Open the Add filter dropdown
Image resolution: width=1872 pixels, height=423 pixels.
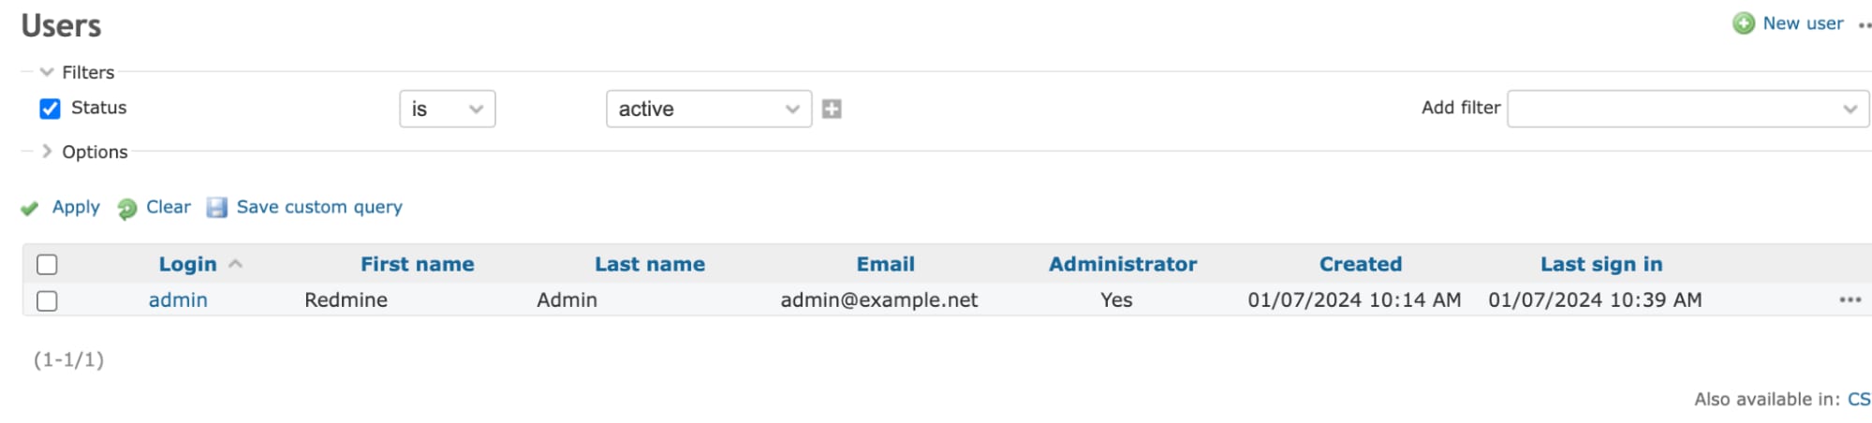point(1688,109)
